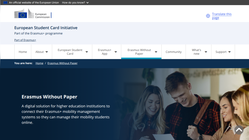
Task: Select the About navigation item
Action: click(40, 52)
